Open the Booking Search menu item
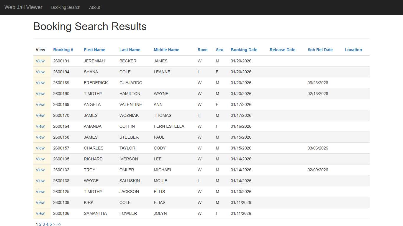Image resolution: width=403 pixels, height=226 pixels. [x=65, y=7]
